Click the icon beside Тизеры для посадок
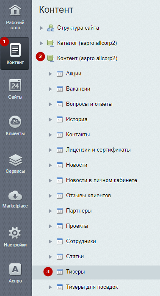 point(60,287)
